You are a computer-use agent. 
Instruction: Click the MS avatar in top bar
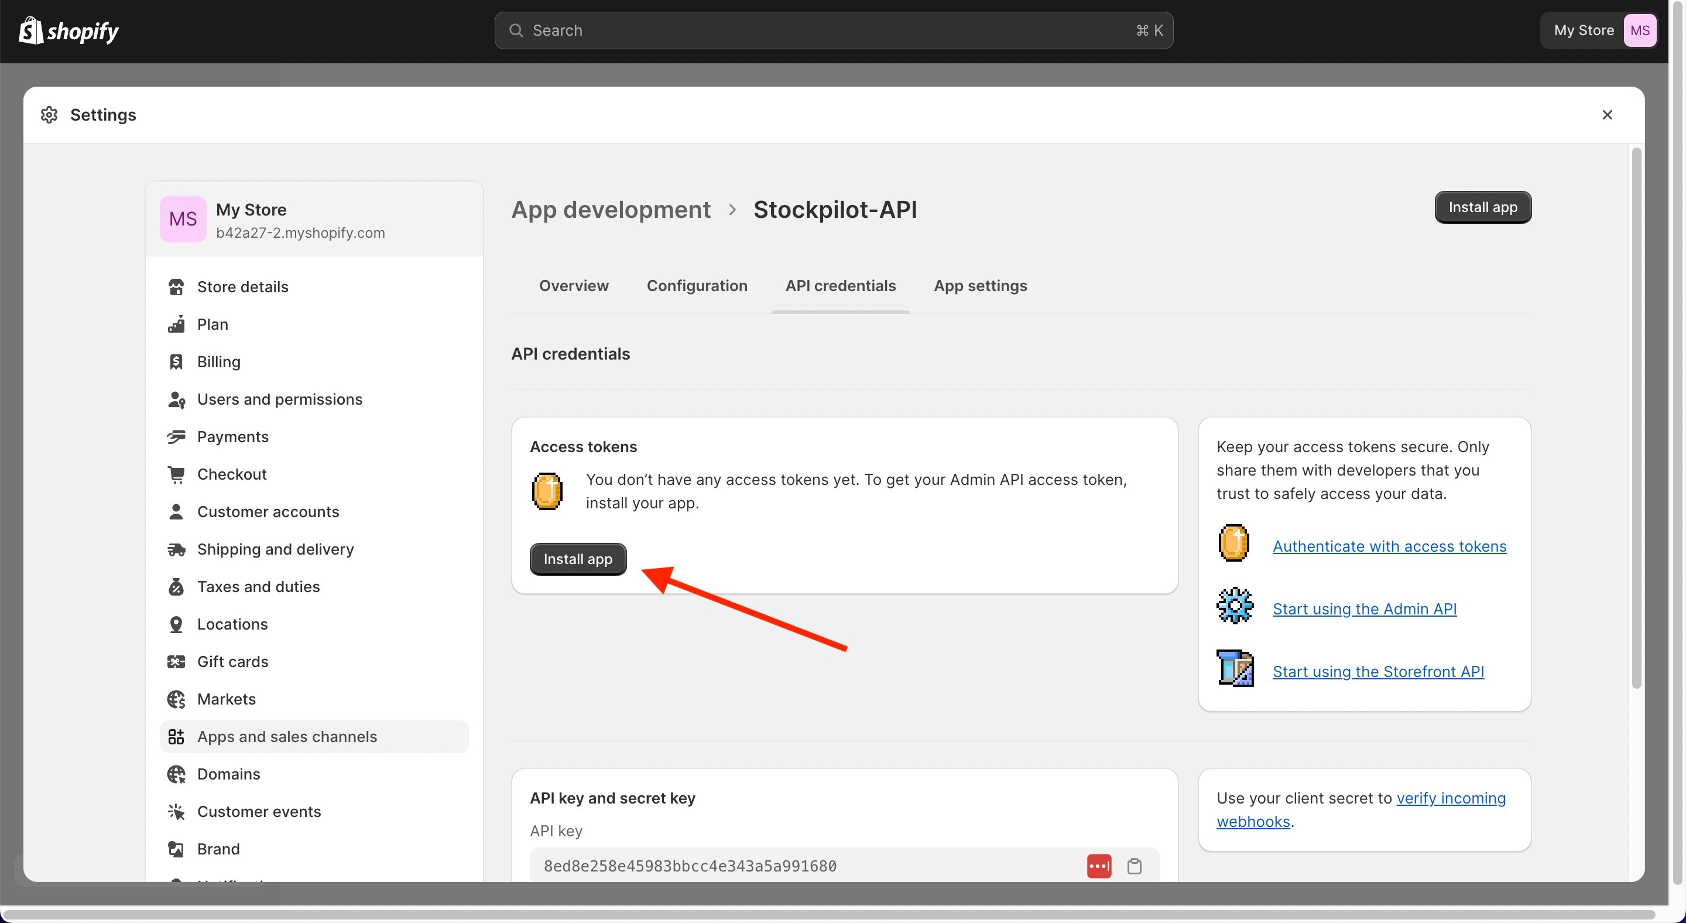click(x=1640, y=31)
